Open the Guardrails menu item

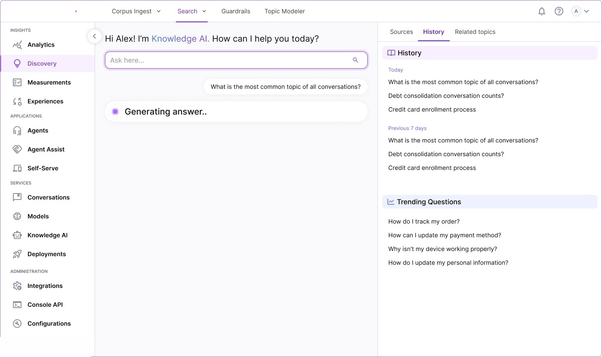coord(236,12)
